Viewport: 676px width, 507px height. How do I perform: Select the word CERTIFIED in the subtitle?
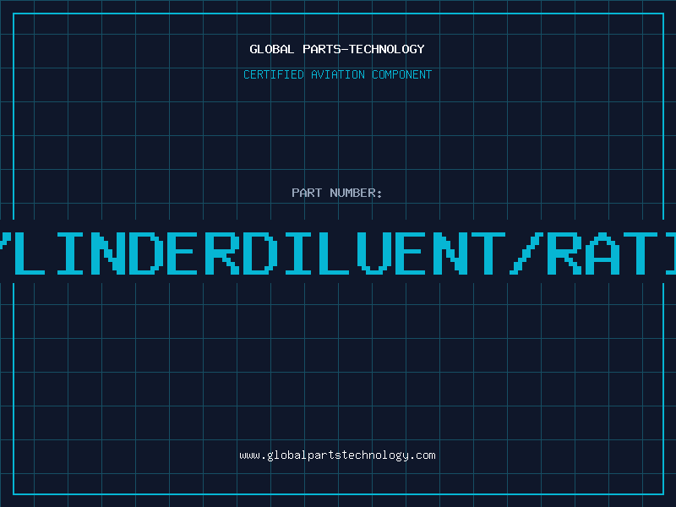click(x=272, y=74)
